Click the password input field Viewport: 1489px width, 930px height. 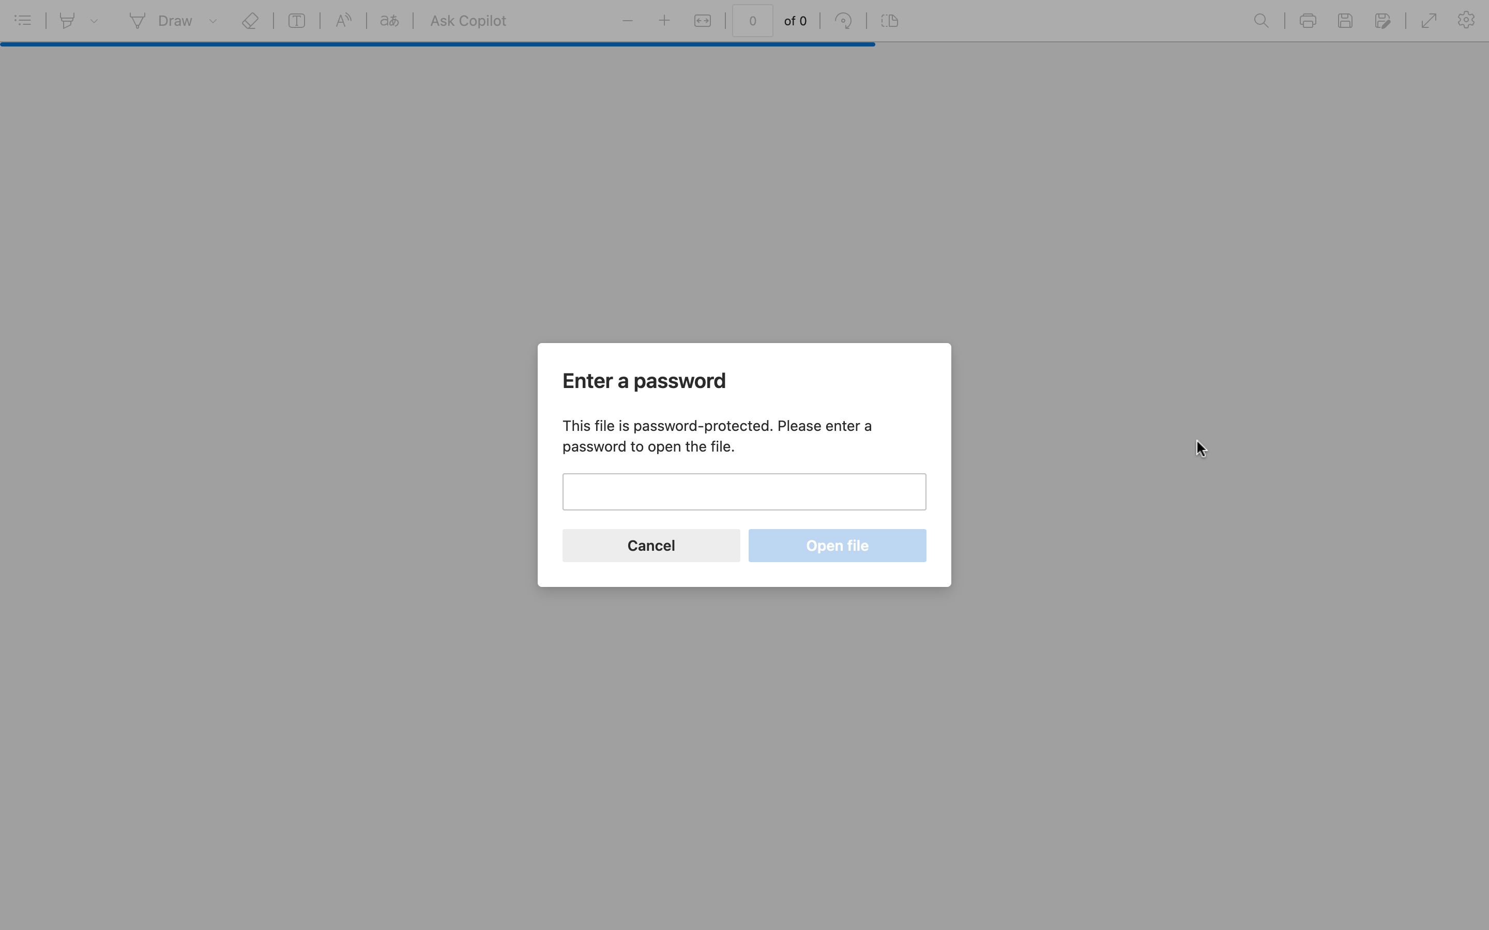tap(744, 491)
